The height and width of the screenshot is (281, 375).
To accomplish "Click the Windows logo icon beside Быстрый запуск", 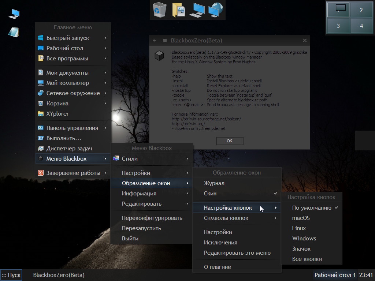I will click(x=41, y=38).
